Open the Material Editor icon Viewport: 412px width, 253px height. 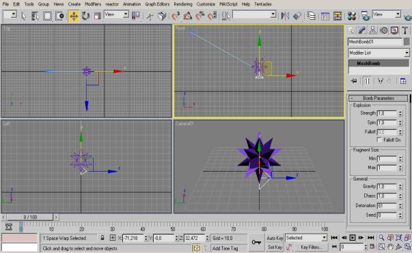pyautogui.click(x=352, y=16)
